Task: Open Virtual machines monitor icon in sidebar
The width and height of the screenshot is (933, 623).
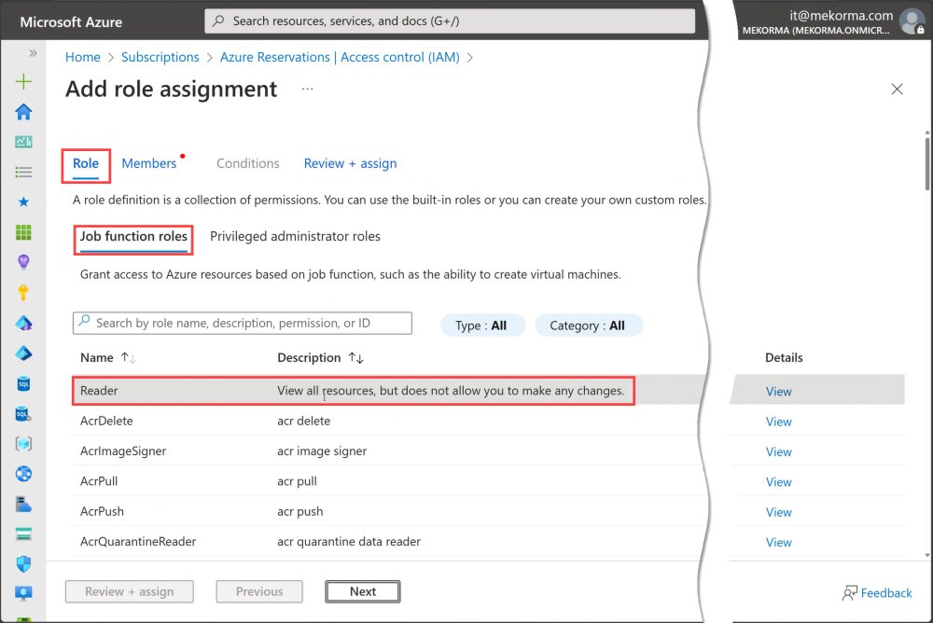Action: (x=23, y=593)
